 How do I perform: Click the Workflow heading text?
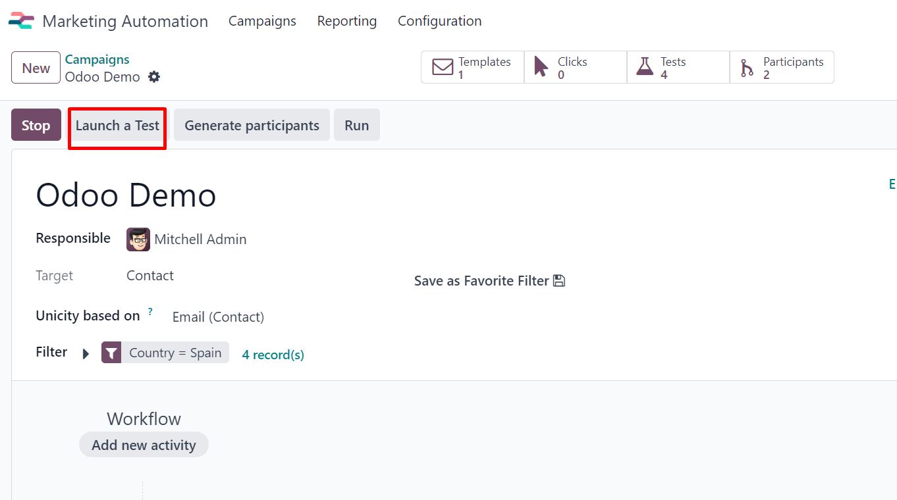pyautogui.click(x=144, y=419)
